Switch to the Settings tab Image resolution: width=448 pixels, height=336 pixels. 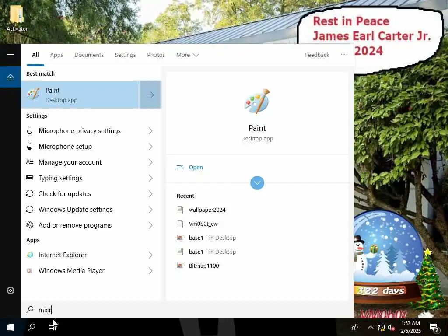point(125,55)
